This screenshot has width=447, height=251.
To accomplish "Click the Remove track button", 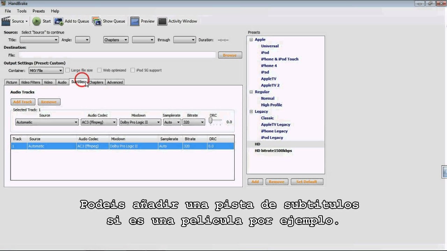I will point(49,102).
